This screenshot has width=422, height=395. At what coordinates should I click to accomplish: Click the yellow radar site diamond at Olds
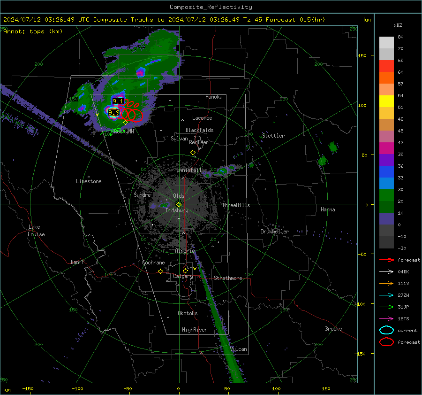tap(179, 205)
